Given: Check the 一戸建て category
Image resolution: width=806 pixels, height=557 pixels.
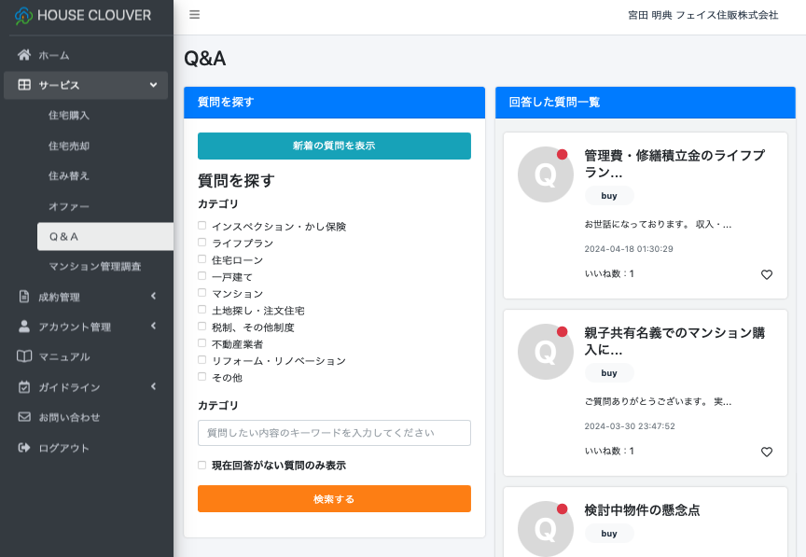Looking at the screenshot, I should (202, 275).
